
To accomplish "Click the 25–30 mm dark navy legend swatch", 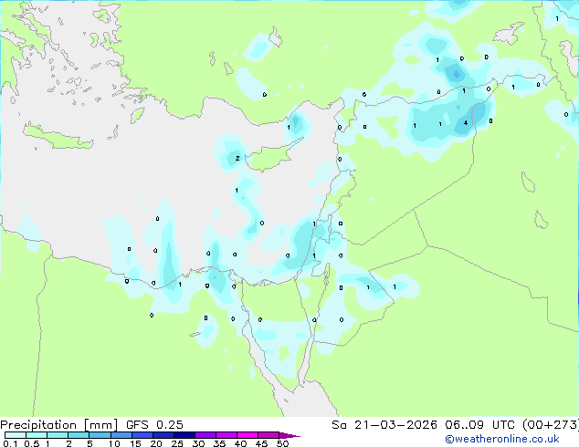I will click(184, 435).
